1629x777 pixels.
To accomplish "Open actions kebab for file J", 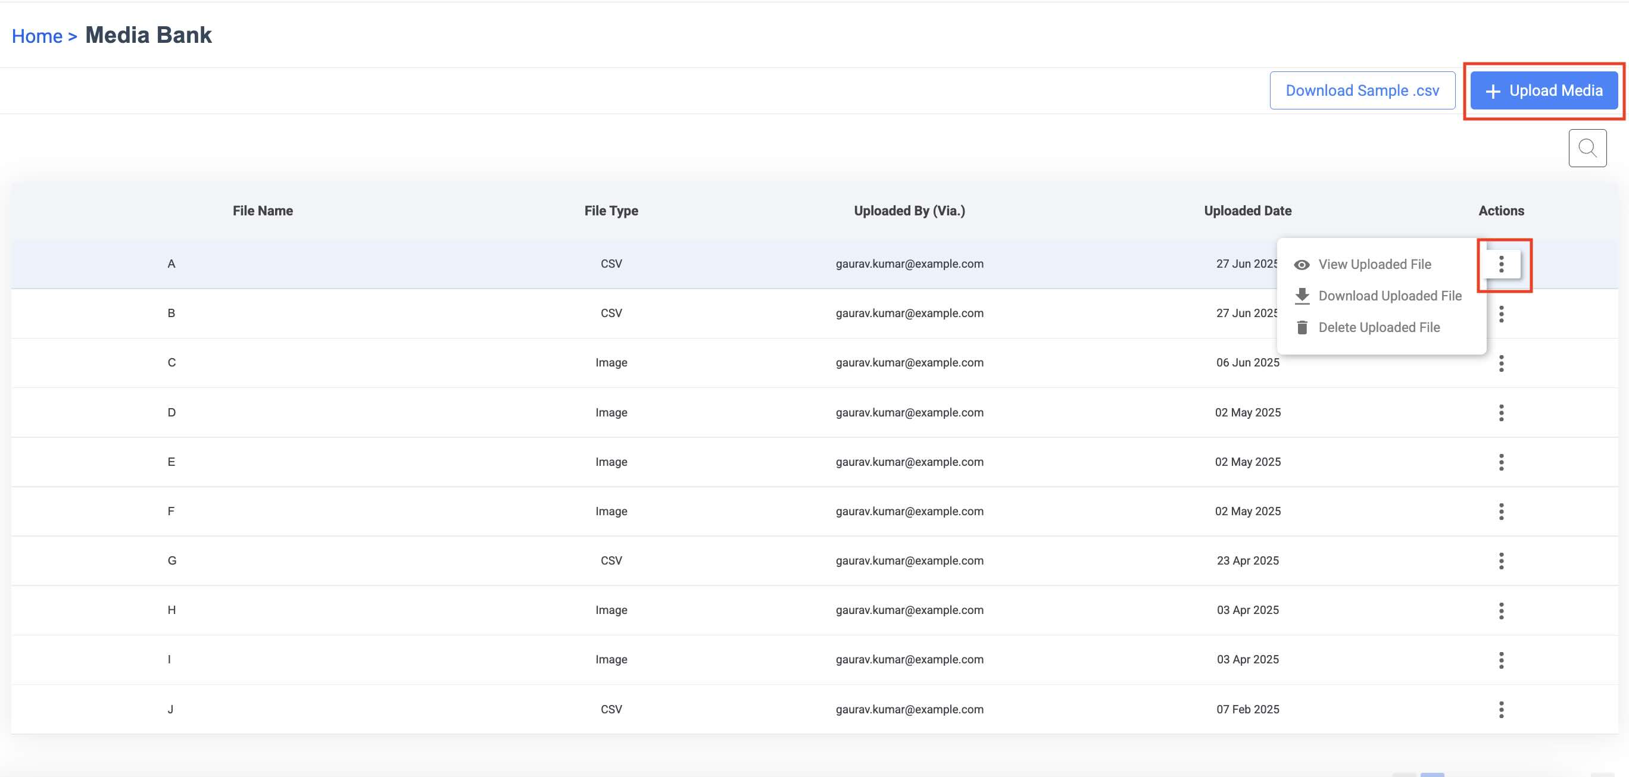I will tap(1500, 709).
